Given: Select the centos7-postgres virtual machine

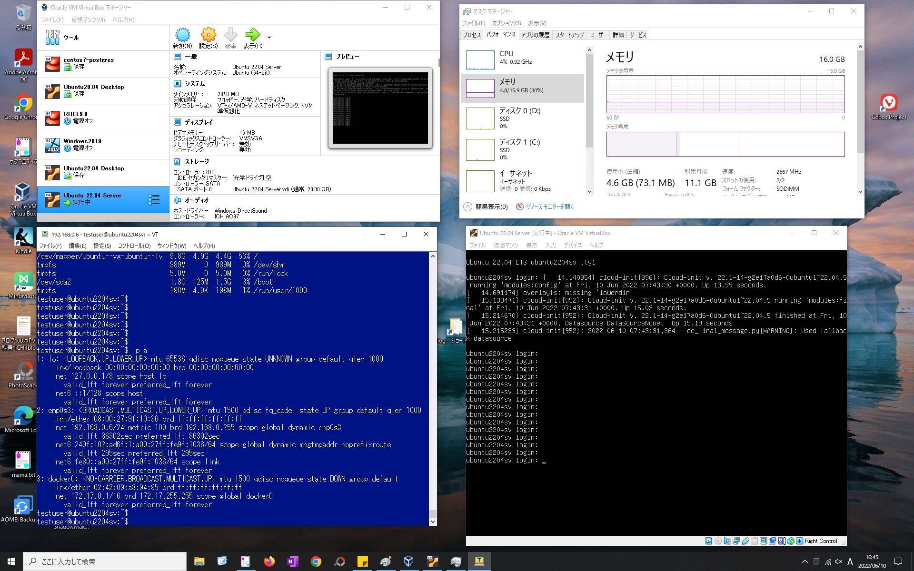Looking at the screenshot, I should 103,64.
